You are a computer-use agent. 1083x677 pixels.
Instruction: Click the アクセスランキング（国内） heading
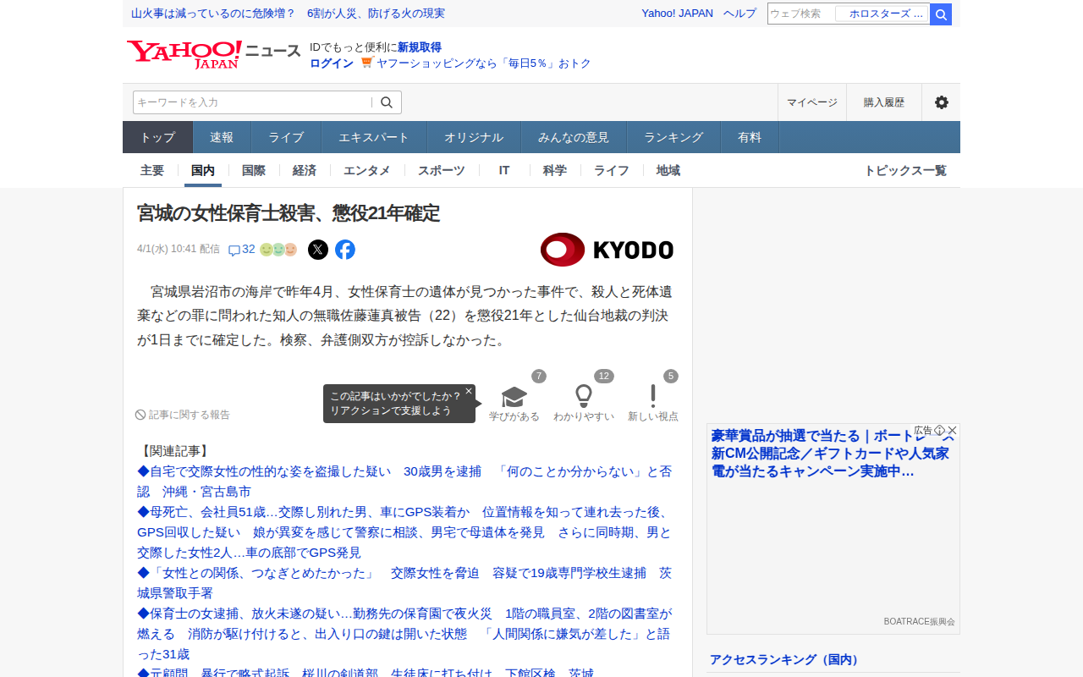click(x=784, y=660)
